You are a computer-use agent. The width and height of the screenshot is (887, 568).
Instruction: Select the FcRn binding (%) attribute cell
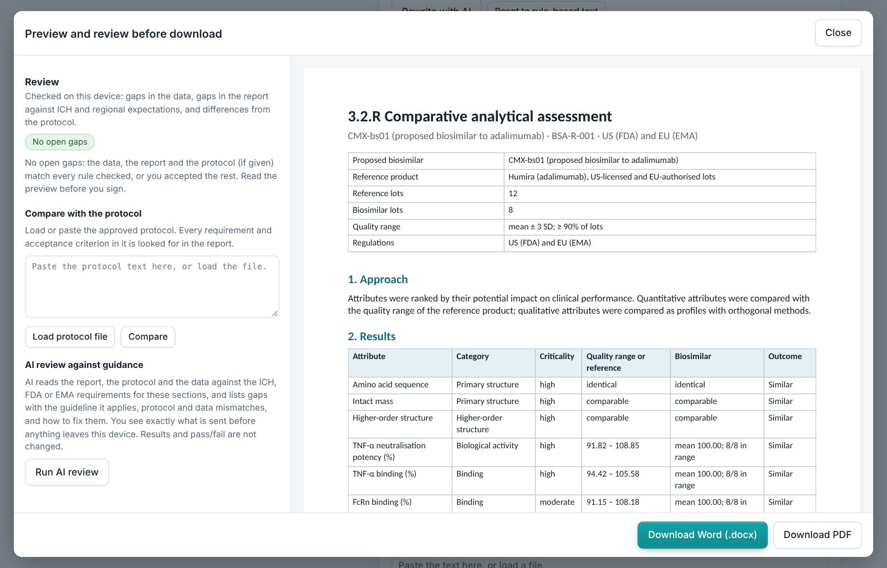coord(400,503)
